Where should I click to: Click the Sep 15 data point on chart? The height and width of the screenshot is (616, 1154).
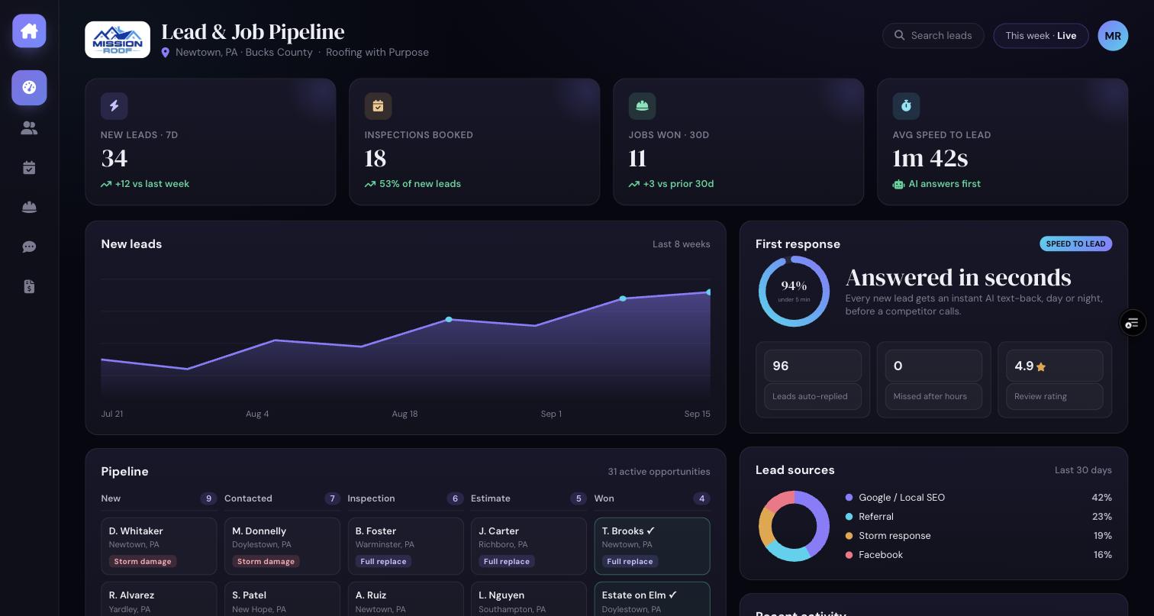[708, 292]
